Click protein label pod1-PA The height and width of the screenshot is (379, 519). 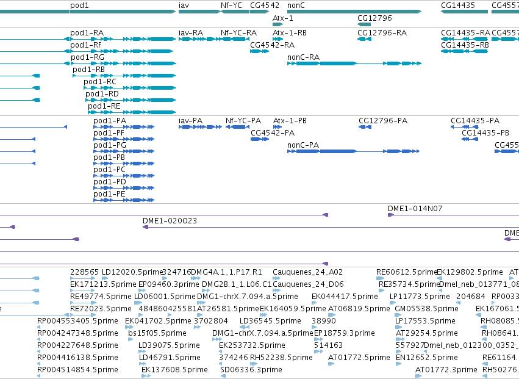(x=110, y=121)
